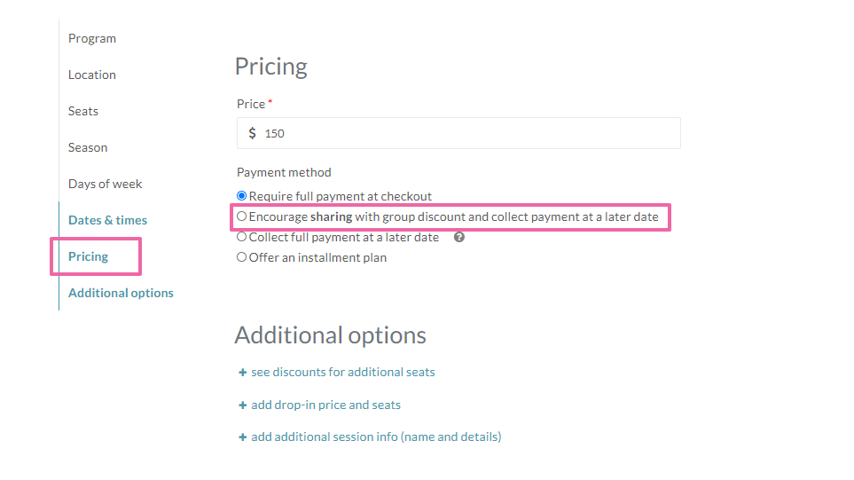The width and height of the screenshot is (854, 480).
Task: Go to Pricing in sidebar
Action: click(89, 256)
